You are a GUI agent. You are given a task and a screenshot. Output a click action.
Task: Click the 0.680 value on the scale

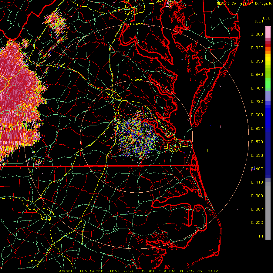257,115
